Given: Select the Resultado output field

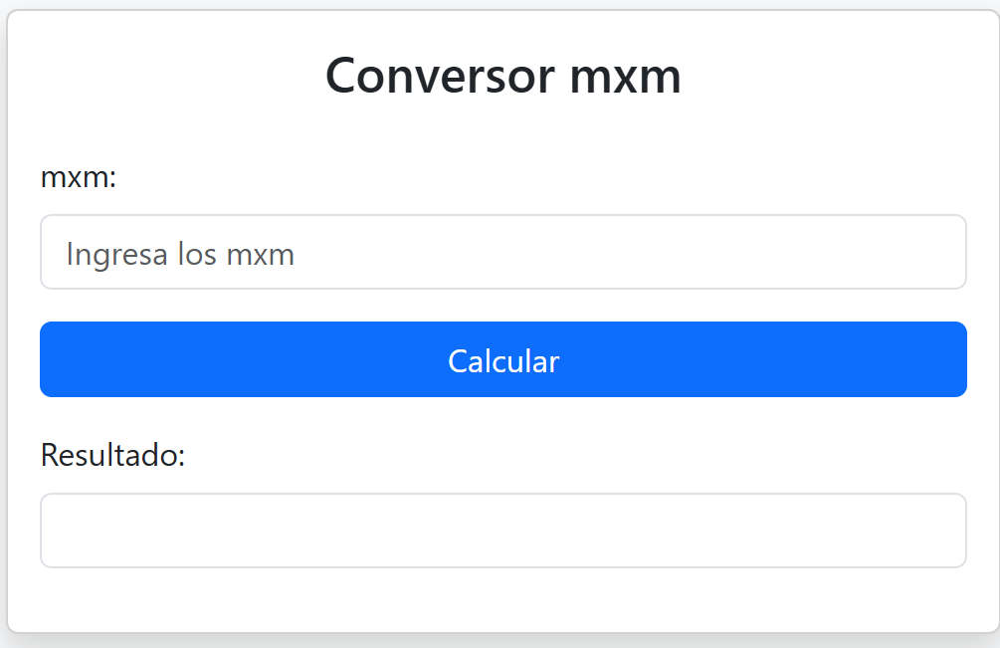Looking at the screenshot, I should tap(503, 530).
